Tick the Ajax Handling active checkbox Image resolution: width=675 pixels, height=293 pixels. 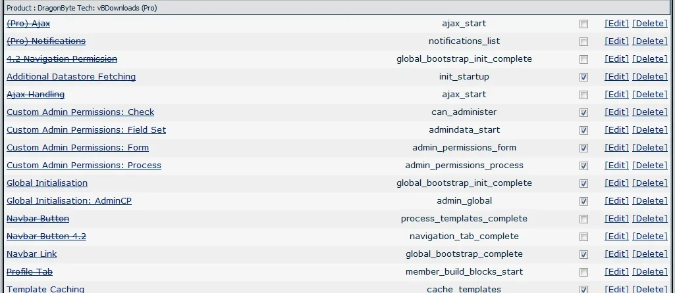tap(583, 95)
